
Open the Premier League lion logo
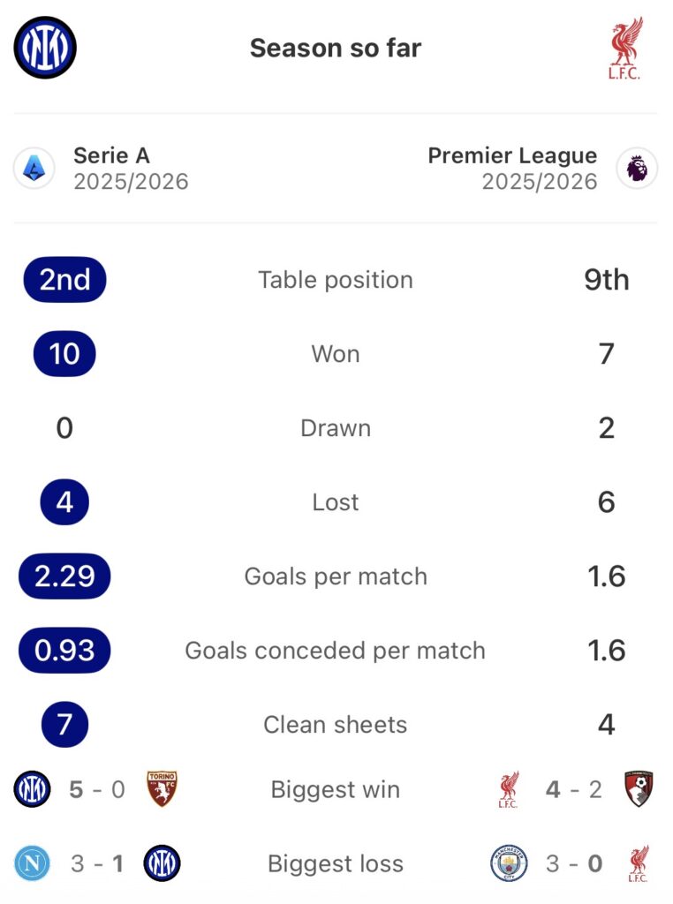[637, 169]
